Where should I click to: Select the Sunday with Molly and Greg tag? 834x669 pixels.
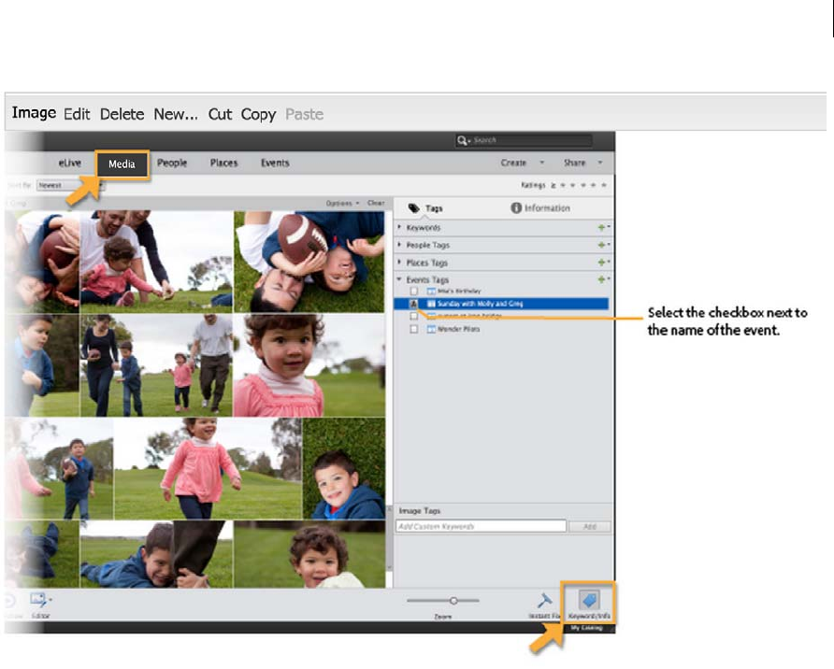tap(480, 304)
